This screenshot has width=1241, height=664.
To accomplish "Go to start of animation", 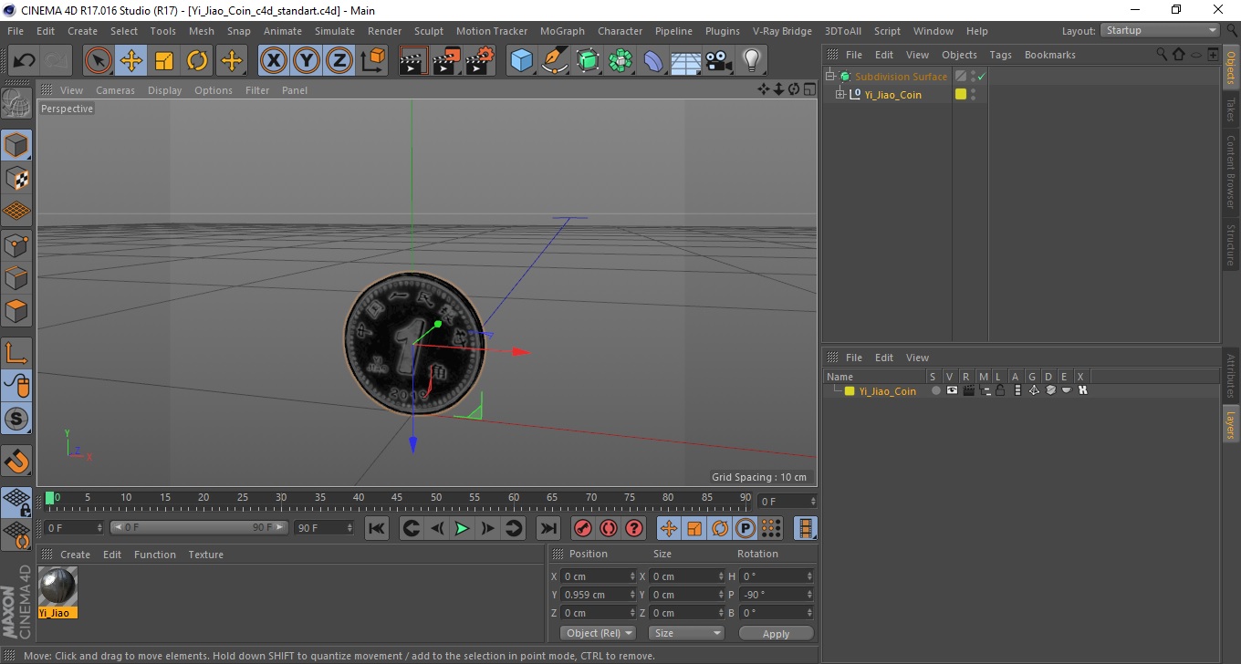I will 377,528.
